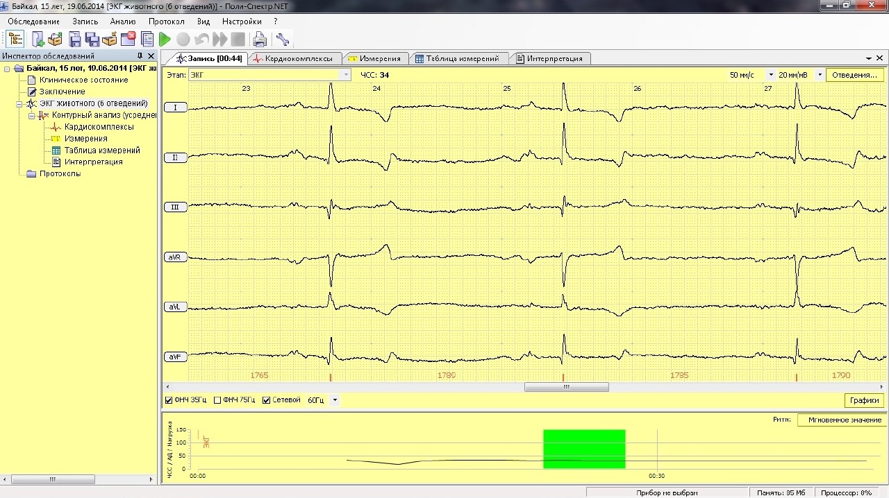Open the Обследование menu
This screenshot has width=889, height=498.
pos(34,22)
